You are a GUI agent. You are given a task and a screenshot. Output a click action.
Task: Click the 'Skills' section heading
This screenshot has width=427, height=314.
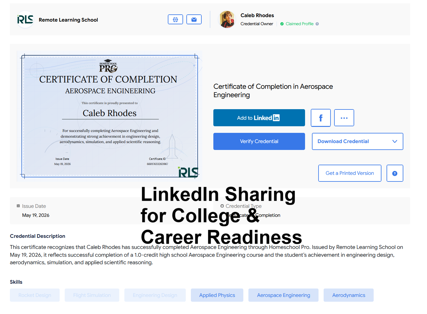click(x=16, y=282)
